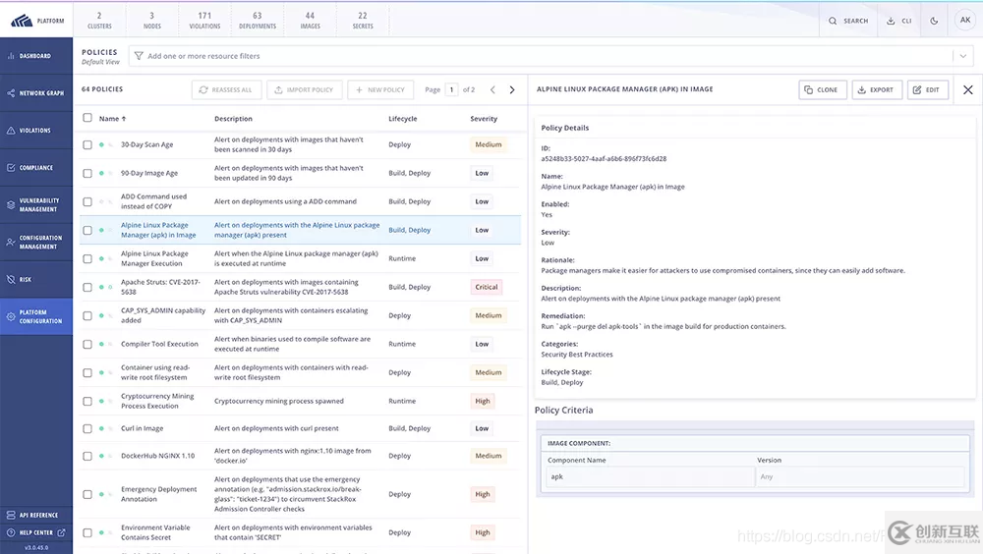Go to next page of policies
The height and width of the screenshot is (554, 983).
(511, 89)
